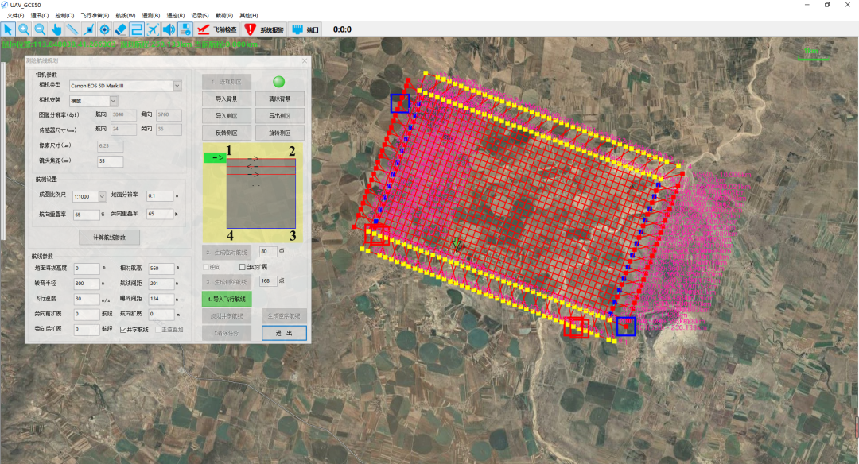Enable the 自动扩展 checkbox
Screen dimensions: 859x464
[243, 267]
